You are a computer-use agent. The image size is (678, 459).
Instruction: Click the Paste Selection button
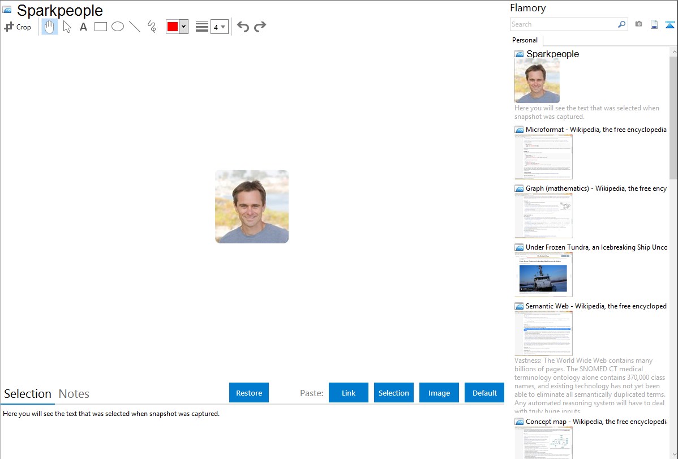(x=393, y=393)
